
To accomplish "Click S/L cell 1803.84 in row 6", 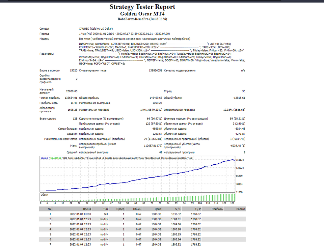I will click(176, 239).
